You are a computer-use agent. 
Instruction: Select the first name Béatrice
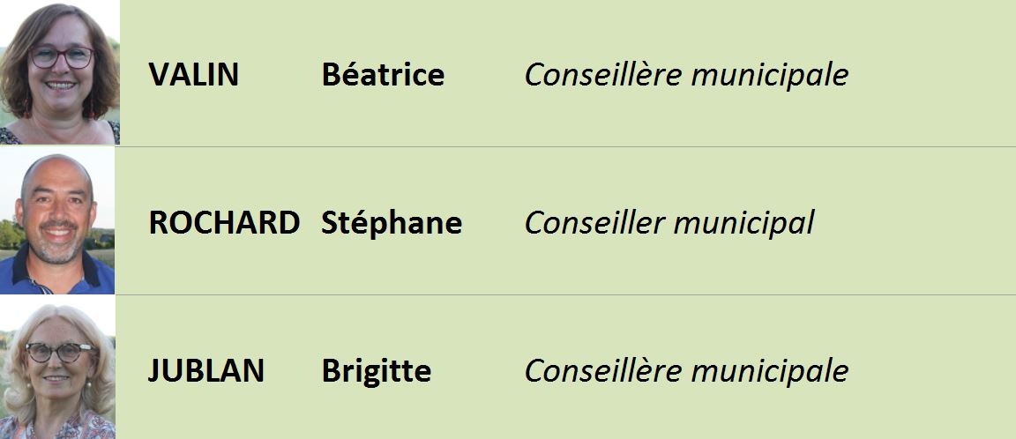pyautogui.click(x=383, y=74)
